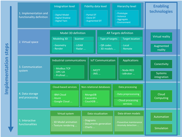Click the Implementation steps vertical label
This screenshot has width=182, height=137.
tap(7, 69)
